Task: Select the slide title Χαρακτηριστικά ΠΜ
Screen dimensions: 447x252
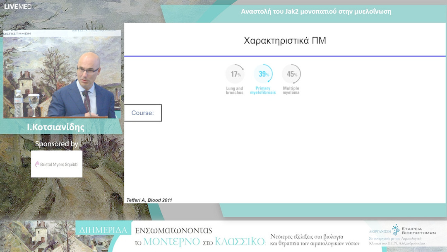Action: click(285, 41)
